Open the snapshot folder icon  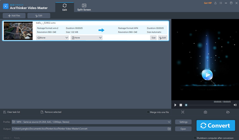tap(228, 112)
